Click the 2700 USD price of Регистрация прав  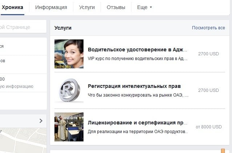click(208, 90)
